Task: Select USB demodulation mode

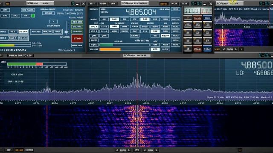Action: coord(165,19)
